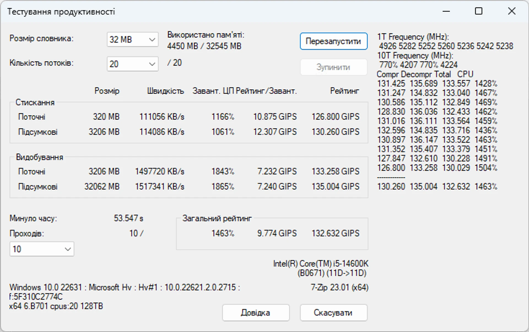Click the Рейтинг/Завант. column header
This screenshot has height=332, width=529.
click(266, 91)
